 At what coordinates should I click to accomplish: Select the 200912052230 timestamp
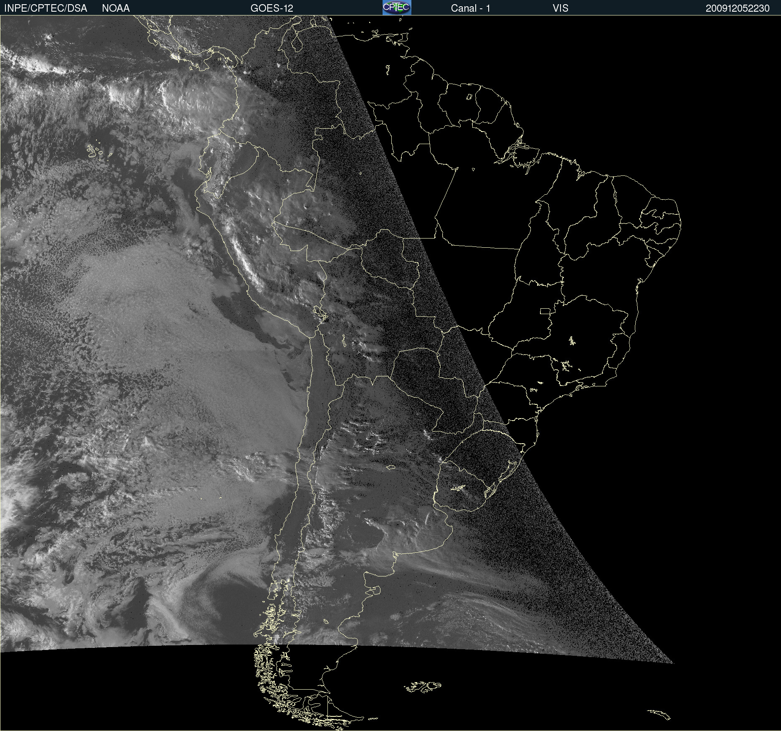[738, 8]
